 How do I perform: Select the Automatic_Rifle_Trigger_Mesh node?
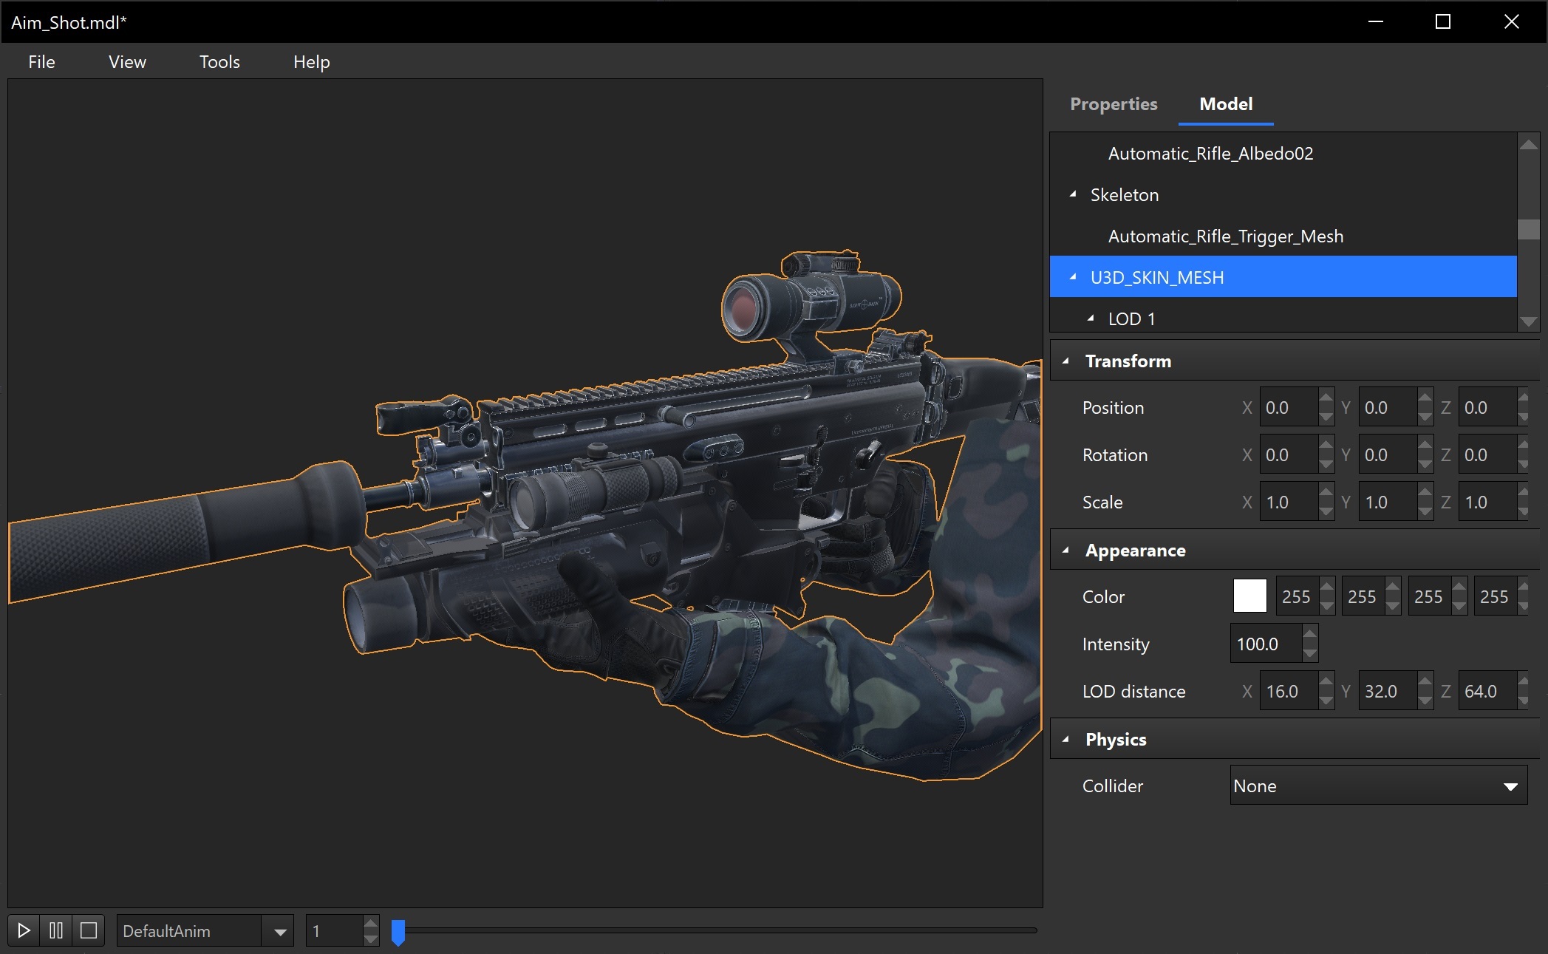click(x=1225, y=236)
